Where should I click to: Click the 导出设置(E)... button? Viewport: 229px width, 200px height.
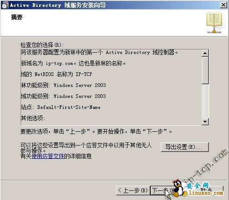click(x=185, y=147)
